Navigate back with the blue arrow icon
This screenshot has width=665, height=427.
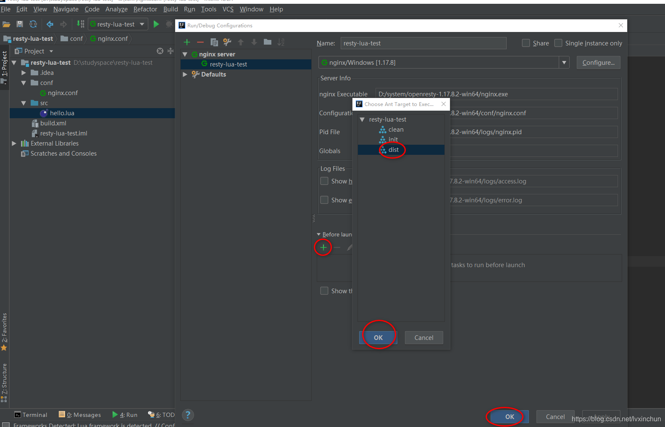coord(50,24)
